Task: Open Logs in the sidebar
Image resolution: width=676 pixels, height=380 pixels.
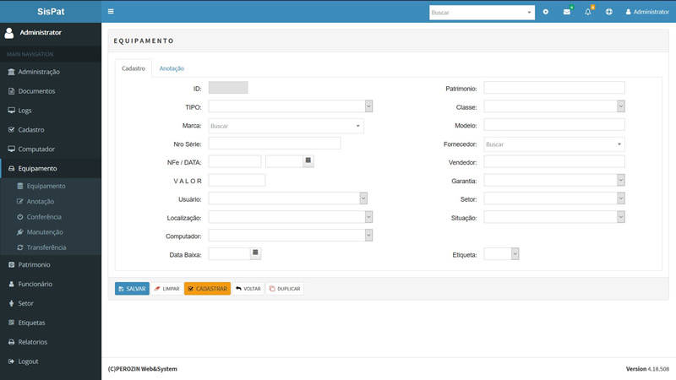Action: [25, 111]
